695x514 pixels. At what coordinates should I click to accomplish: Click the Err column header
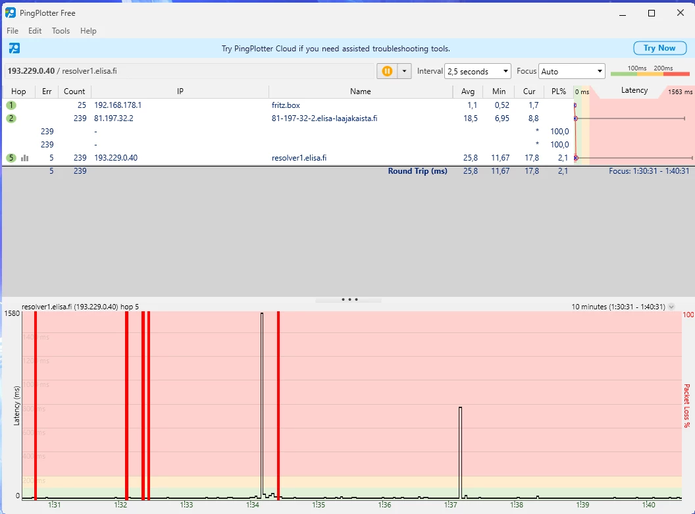click(x=47, y=91)
